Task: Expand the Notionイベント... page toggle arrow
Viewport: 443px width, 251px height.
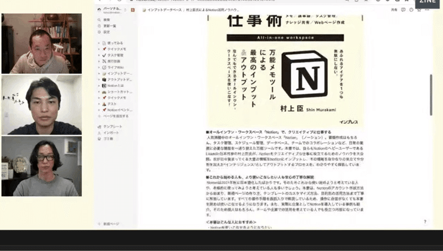Action: coord(99,110)
